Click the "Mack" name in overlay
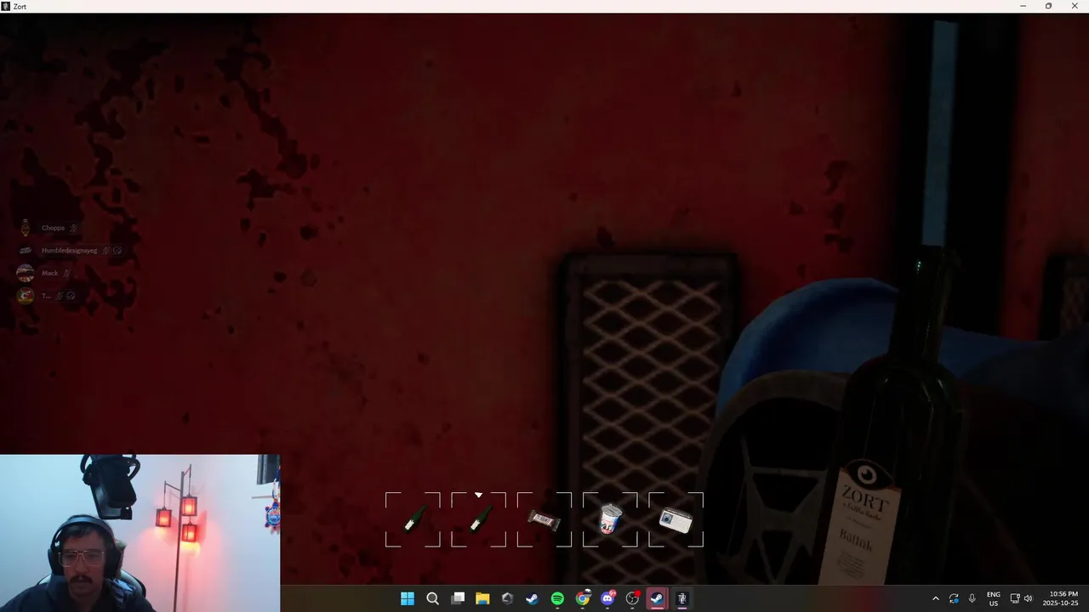The height and width of the screenshot is (612, 1089). [49, 273]
